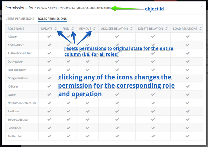This screenshot has height=147, width=208.
Task: Toggle ADD/SET RELATION permission for JSUser
Action: pyautogui.click(x=117, y=94)
